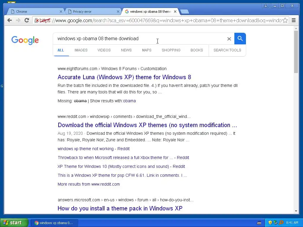Viewport: 303px width, 227px height.
Task: Click the blue magnifier search button
Action: pyautogui.click(x=240, y=39)
